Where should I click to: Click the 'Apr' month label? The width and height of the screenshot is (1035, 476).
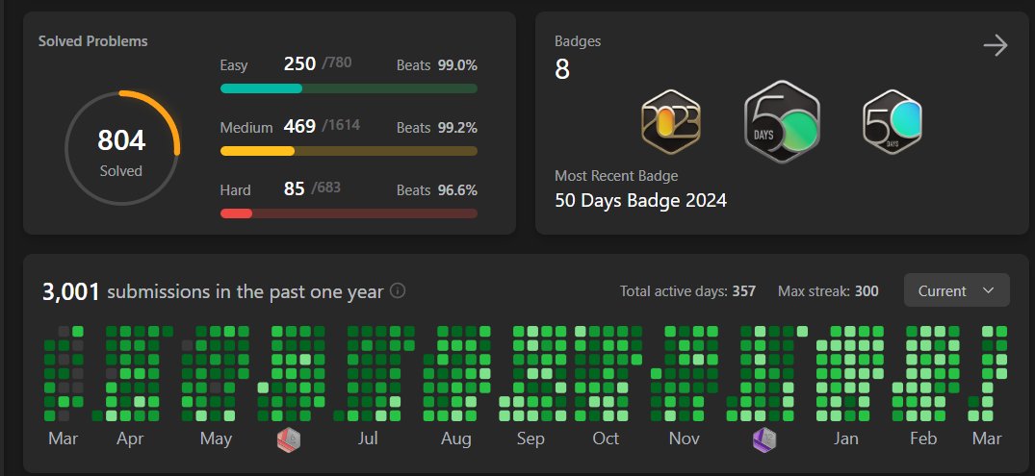pos(130,439)
